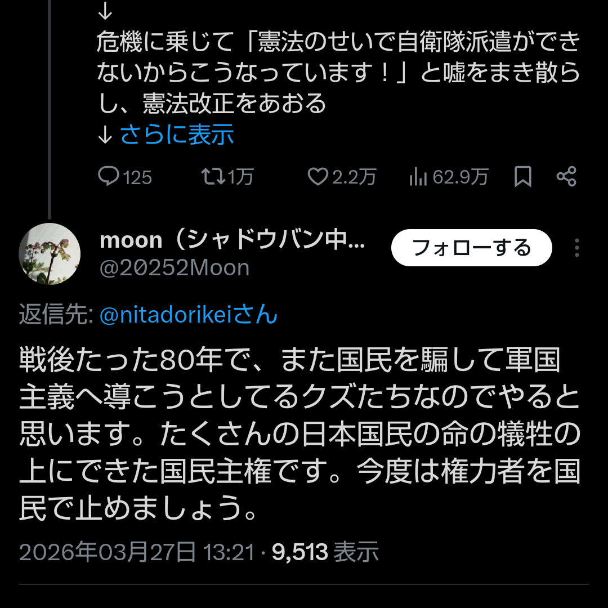Screen dimensions: 608x608
Task: Tap the repost arrows icon
Action: click(x=212, y=177)
